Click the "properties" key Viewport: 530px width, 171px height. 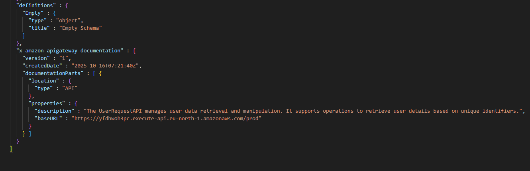click(x=47, y=104)
